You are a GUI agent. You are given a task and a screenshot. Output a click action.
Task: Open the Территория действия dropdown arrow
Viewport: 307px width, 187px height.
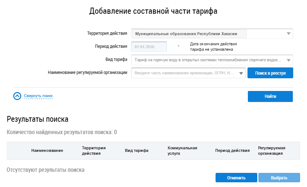288,34
